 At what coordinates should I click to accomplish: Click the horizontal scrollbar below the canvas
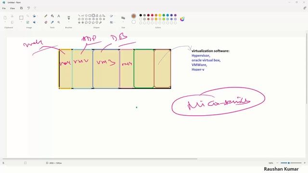(x=100, y=159)
